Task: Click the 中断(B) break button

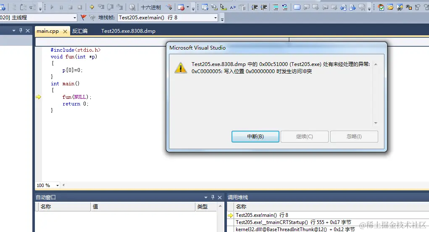Action: coord(255,137)
